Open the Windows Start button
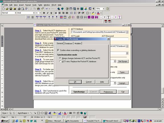 pos(5,121)
